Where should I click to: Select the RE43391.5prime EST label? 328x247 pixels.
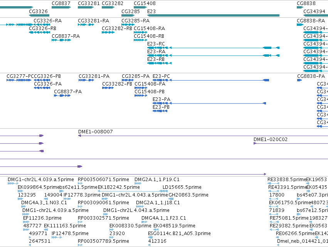(x=287, y=187)
